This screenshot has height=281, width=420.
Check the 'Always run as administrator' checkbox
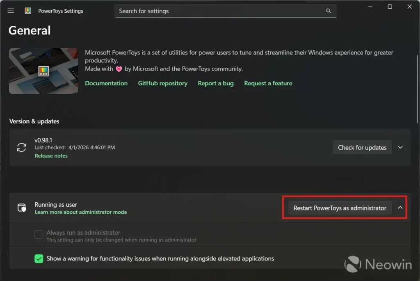tap(39, 234)
